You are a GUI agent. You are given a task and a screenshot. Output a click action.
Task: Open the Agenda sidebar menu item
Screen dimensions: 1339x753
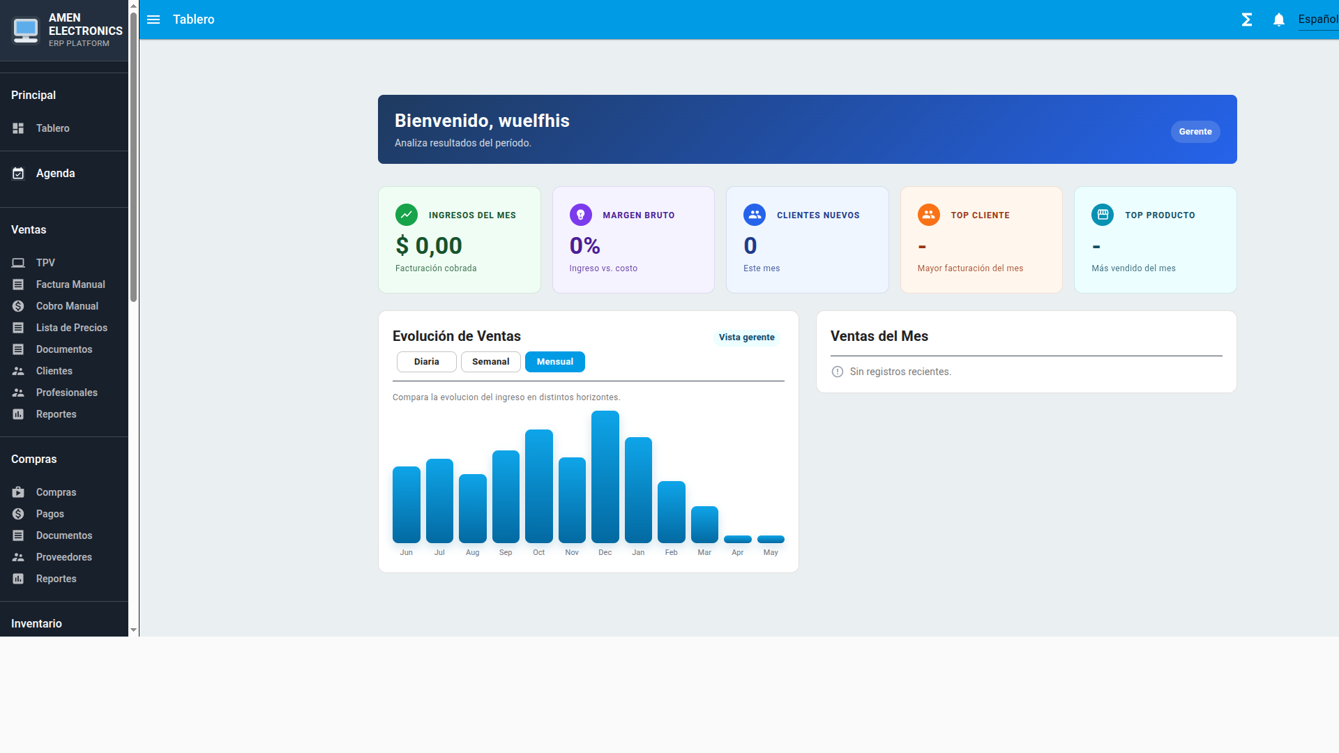coord(64,173)
